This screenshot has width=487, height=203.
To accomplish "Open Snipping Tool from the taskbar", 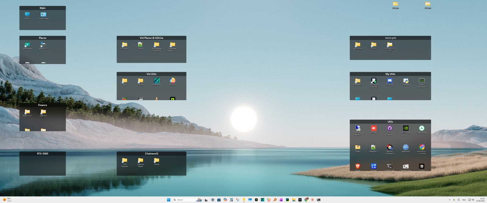I will coord(238,200).
